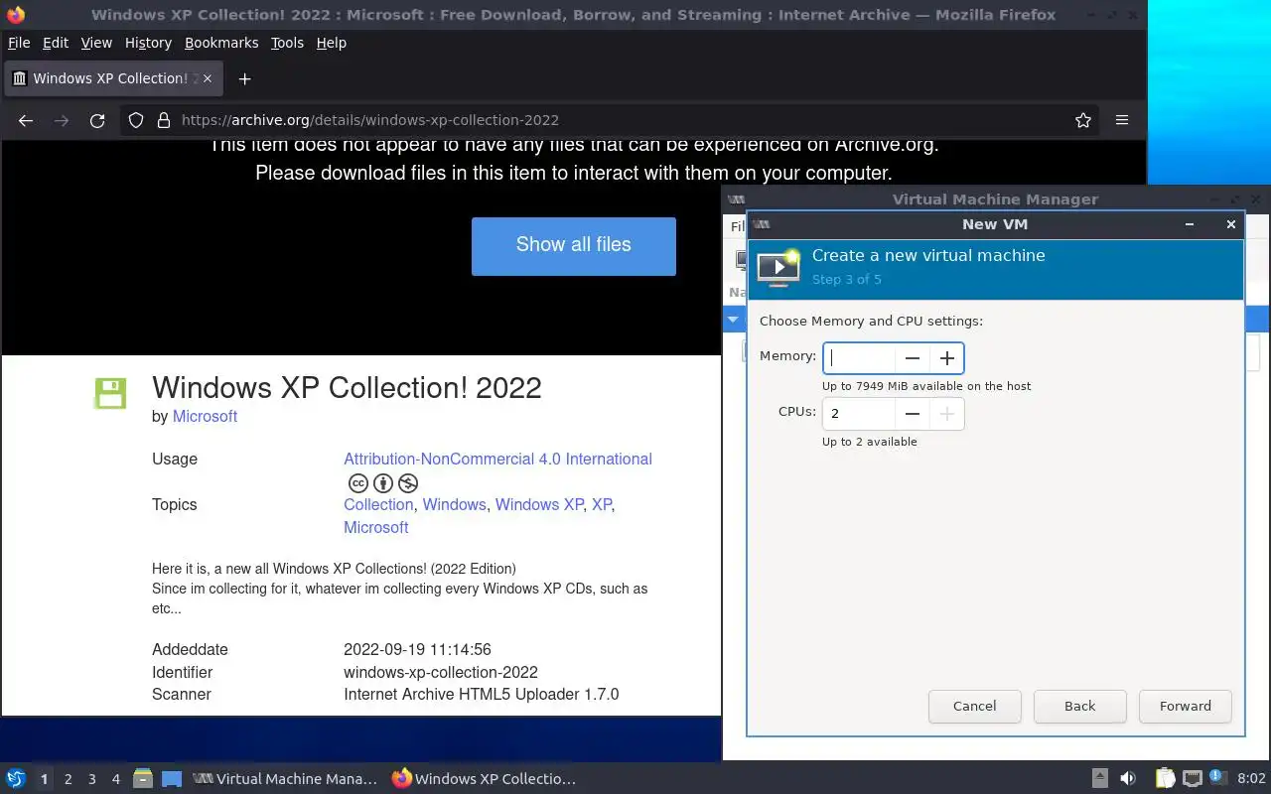Minimize the New VM dialog
1271x794 pixels.
click(x=1190, y=224)
